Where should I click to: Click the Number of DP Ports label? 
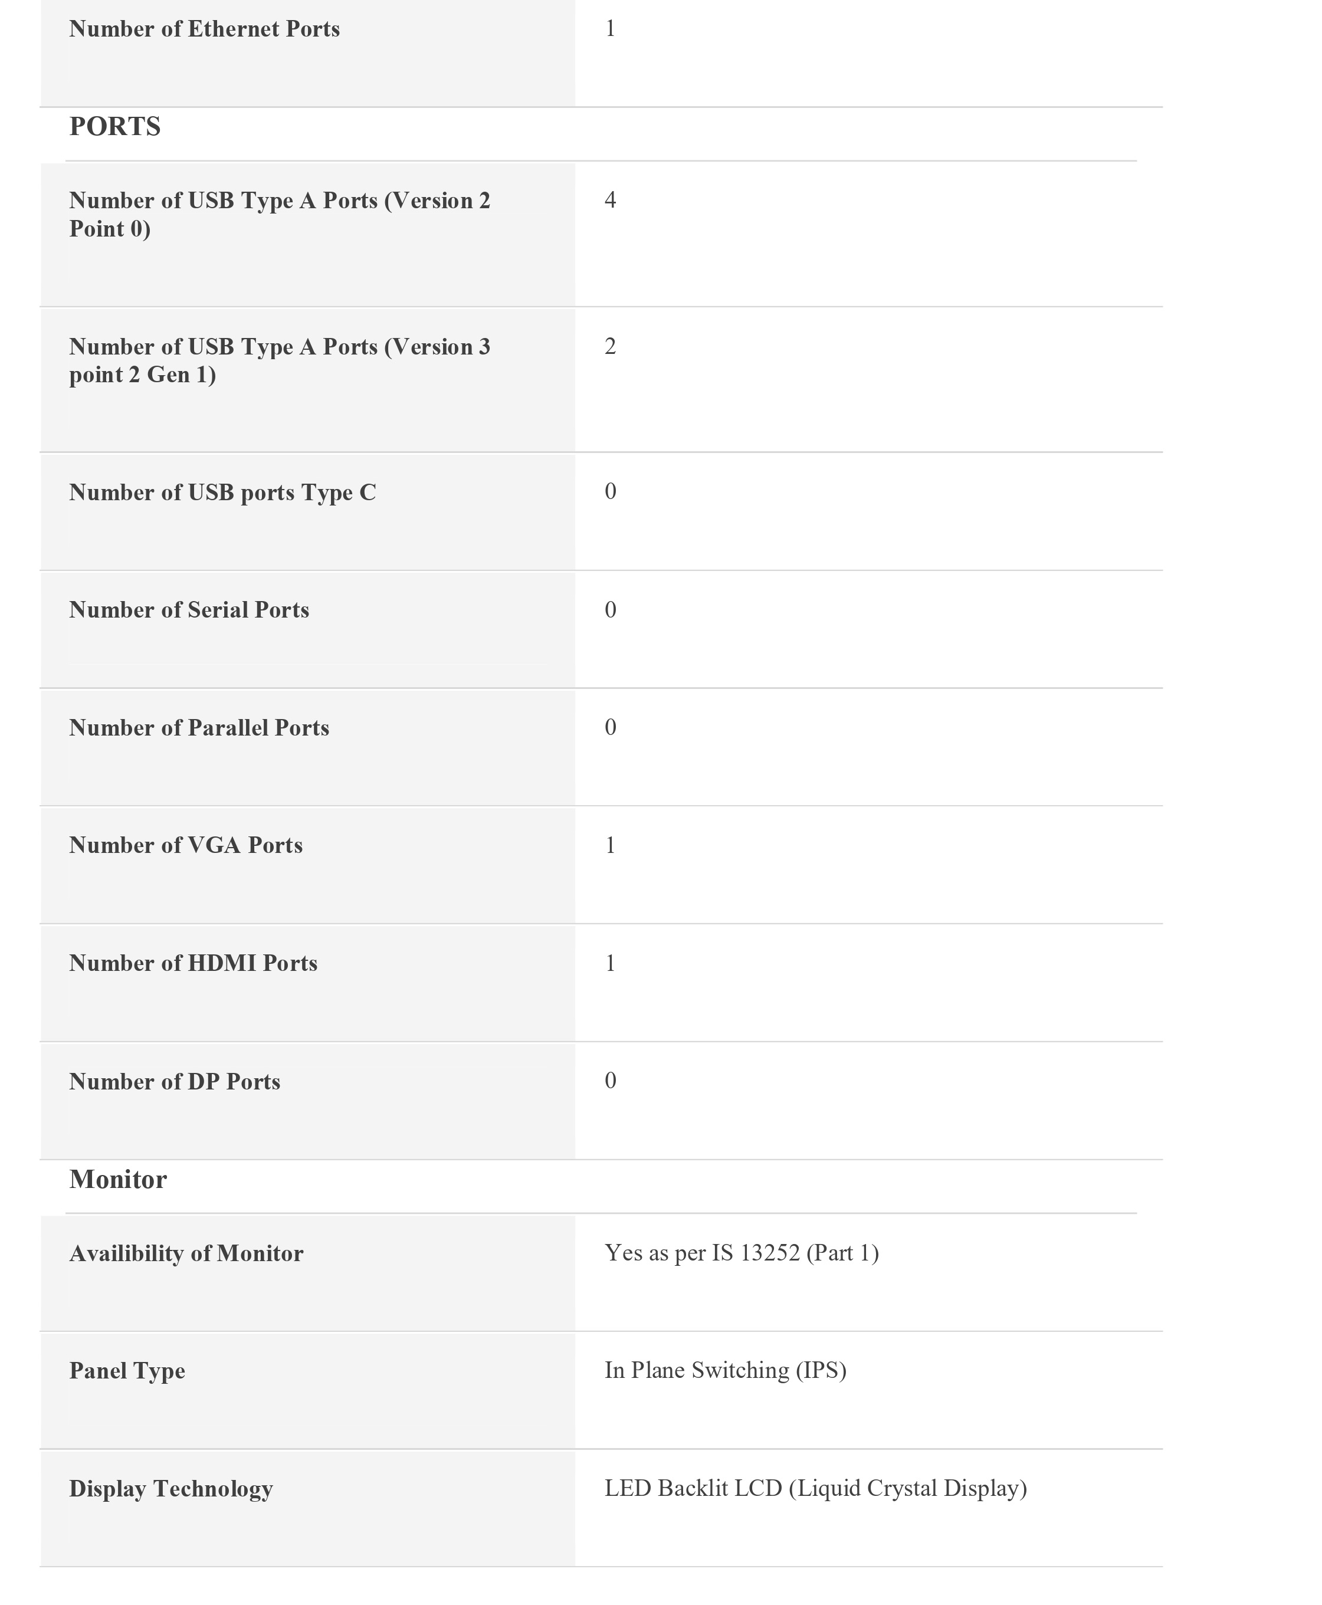175,1082
